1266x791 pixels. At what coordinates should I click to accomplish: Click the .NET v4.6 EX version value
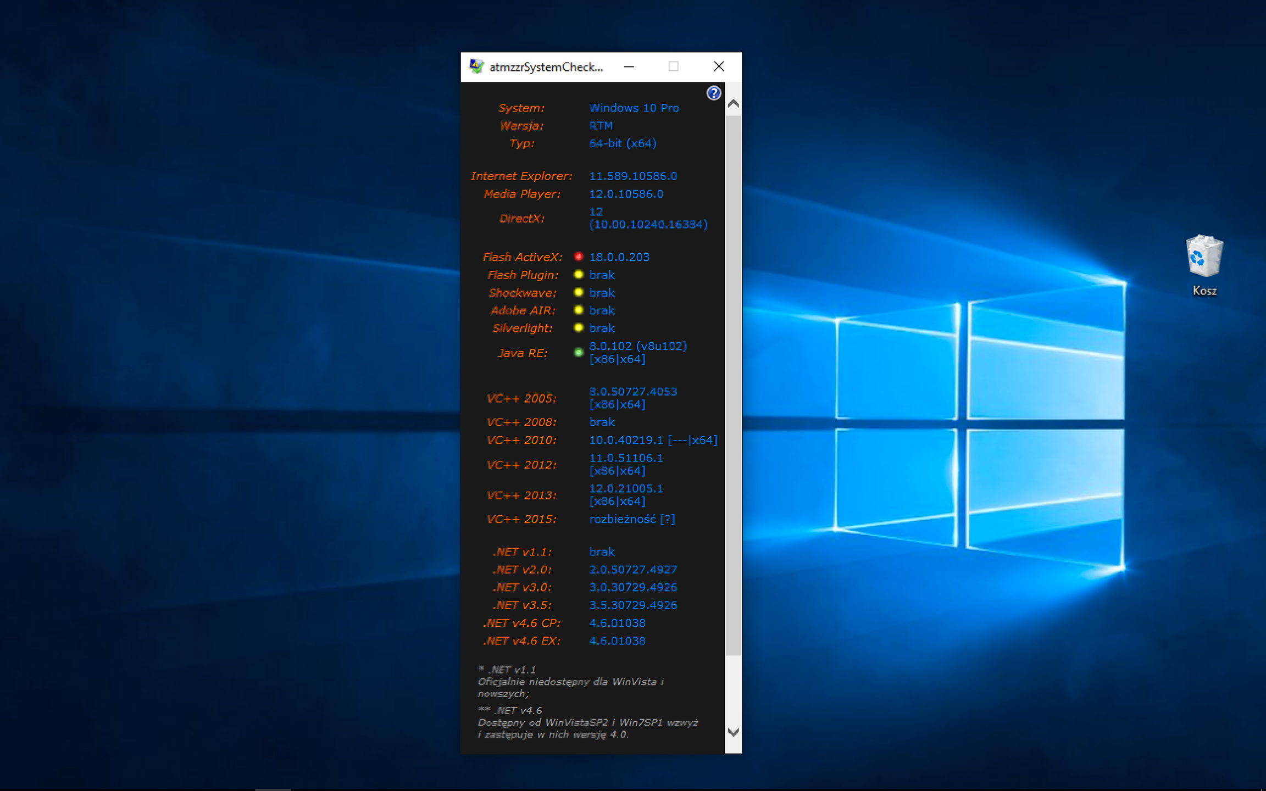coord(617,641)
